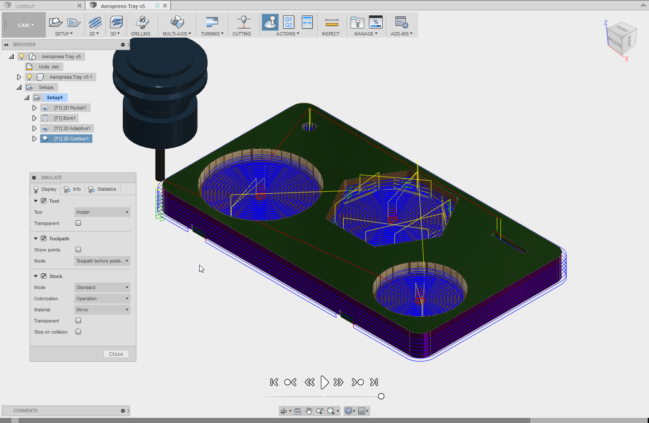The image size is (649, 423).
Task: Click the Setup Sheet icon
Action: (x=307, y=22)
